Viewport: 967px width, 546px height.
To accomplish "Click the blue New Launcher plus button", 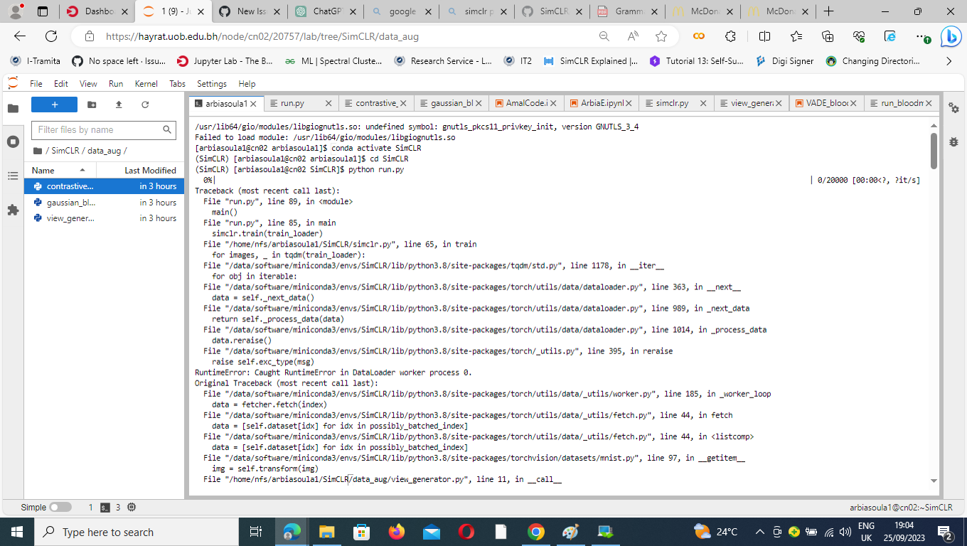I will (x=54, y=104).
